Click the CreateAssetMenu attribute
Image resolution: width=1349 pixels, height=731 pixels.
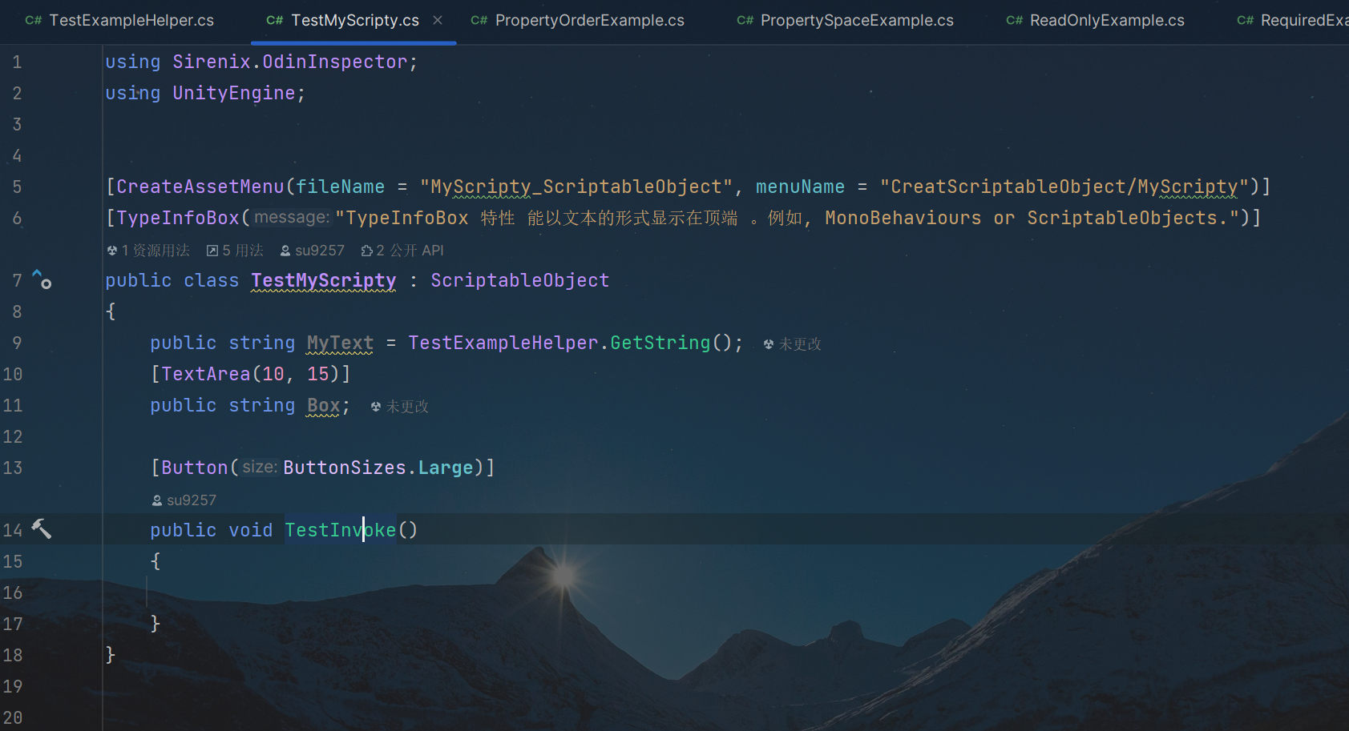[x=200, y=187]
